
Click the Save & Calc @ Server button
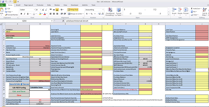[19, 84]
